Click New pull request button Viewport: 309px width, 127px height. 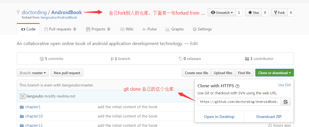(x=67, y=73)
